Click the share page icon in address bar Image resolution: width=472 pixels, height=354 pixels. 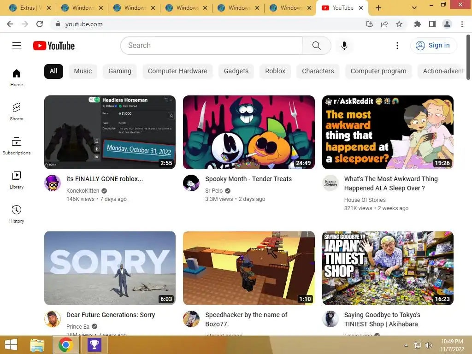[x=384, y=24]
